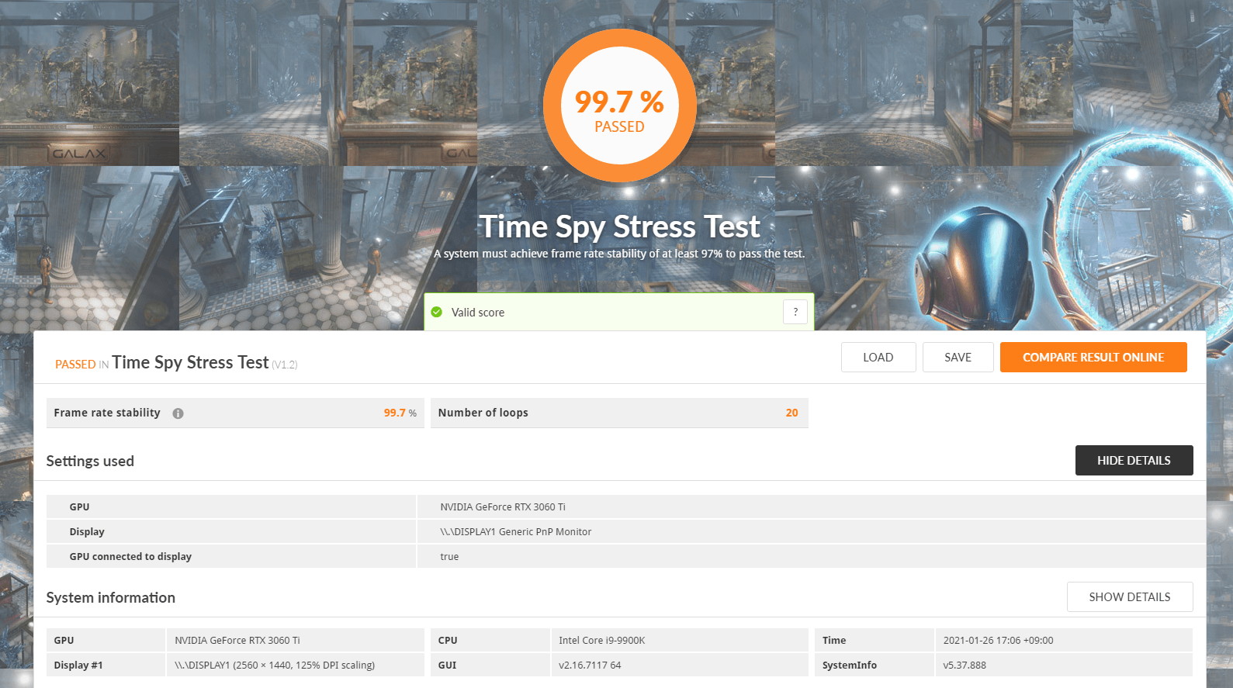The width and height of the screenshot is (1233, 688).
Task: Click the GUI version v2.16.7117 64
Action: pyautogui.click(x=590, y=666)
